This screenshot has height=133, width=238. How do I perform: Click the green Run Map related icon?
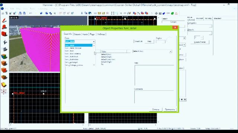172,13
